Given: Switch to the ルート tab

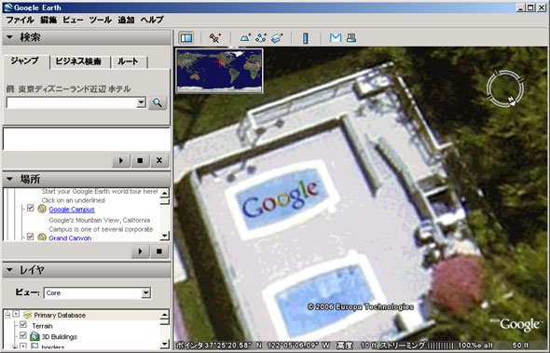Looking at the screenshot, I should pyautogui.click(x=128, y=61).
